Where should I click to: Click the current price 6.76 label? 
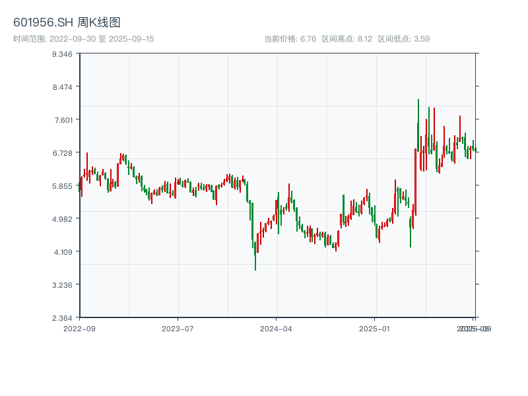click(x=290, y=39)
